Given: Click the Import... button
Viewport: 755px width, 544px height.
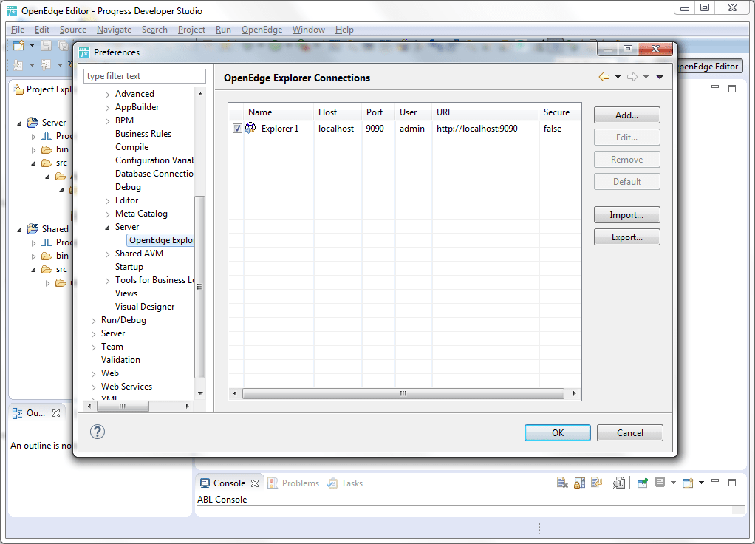Looking at the screenshot, I should (x=627, y=215).
